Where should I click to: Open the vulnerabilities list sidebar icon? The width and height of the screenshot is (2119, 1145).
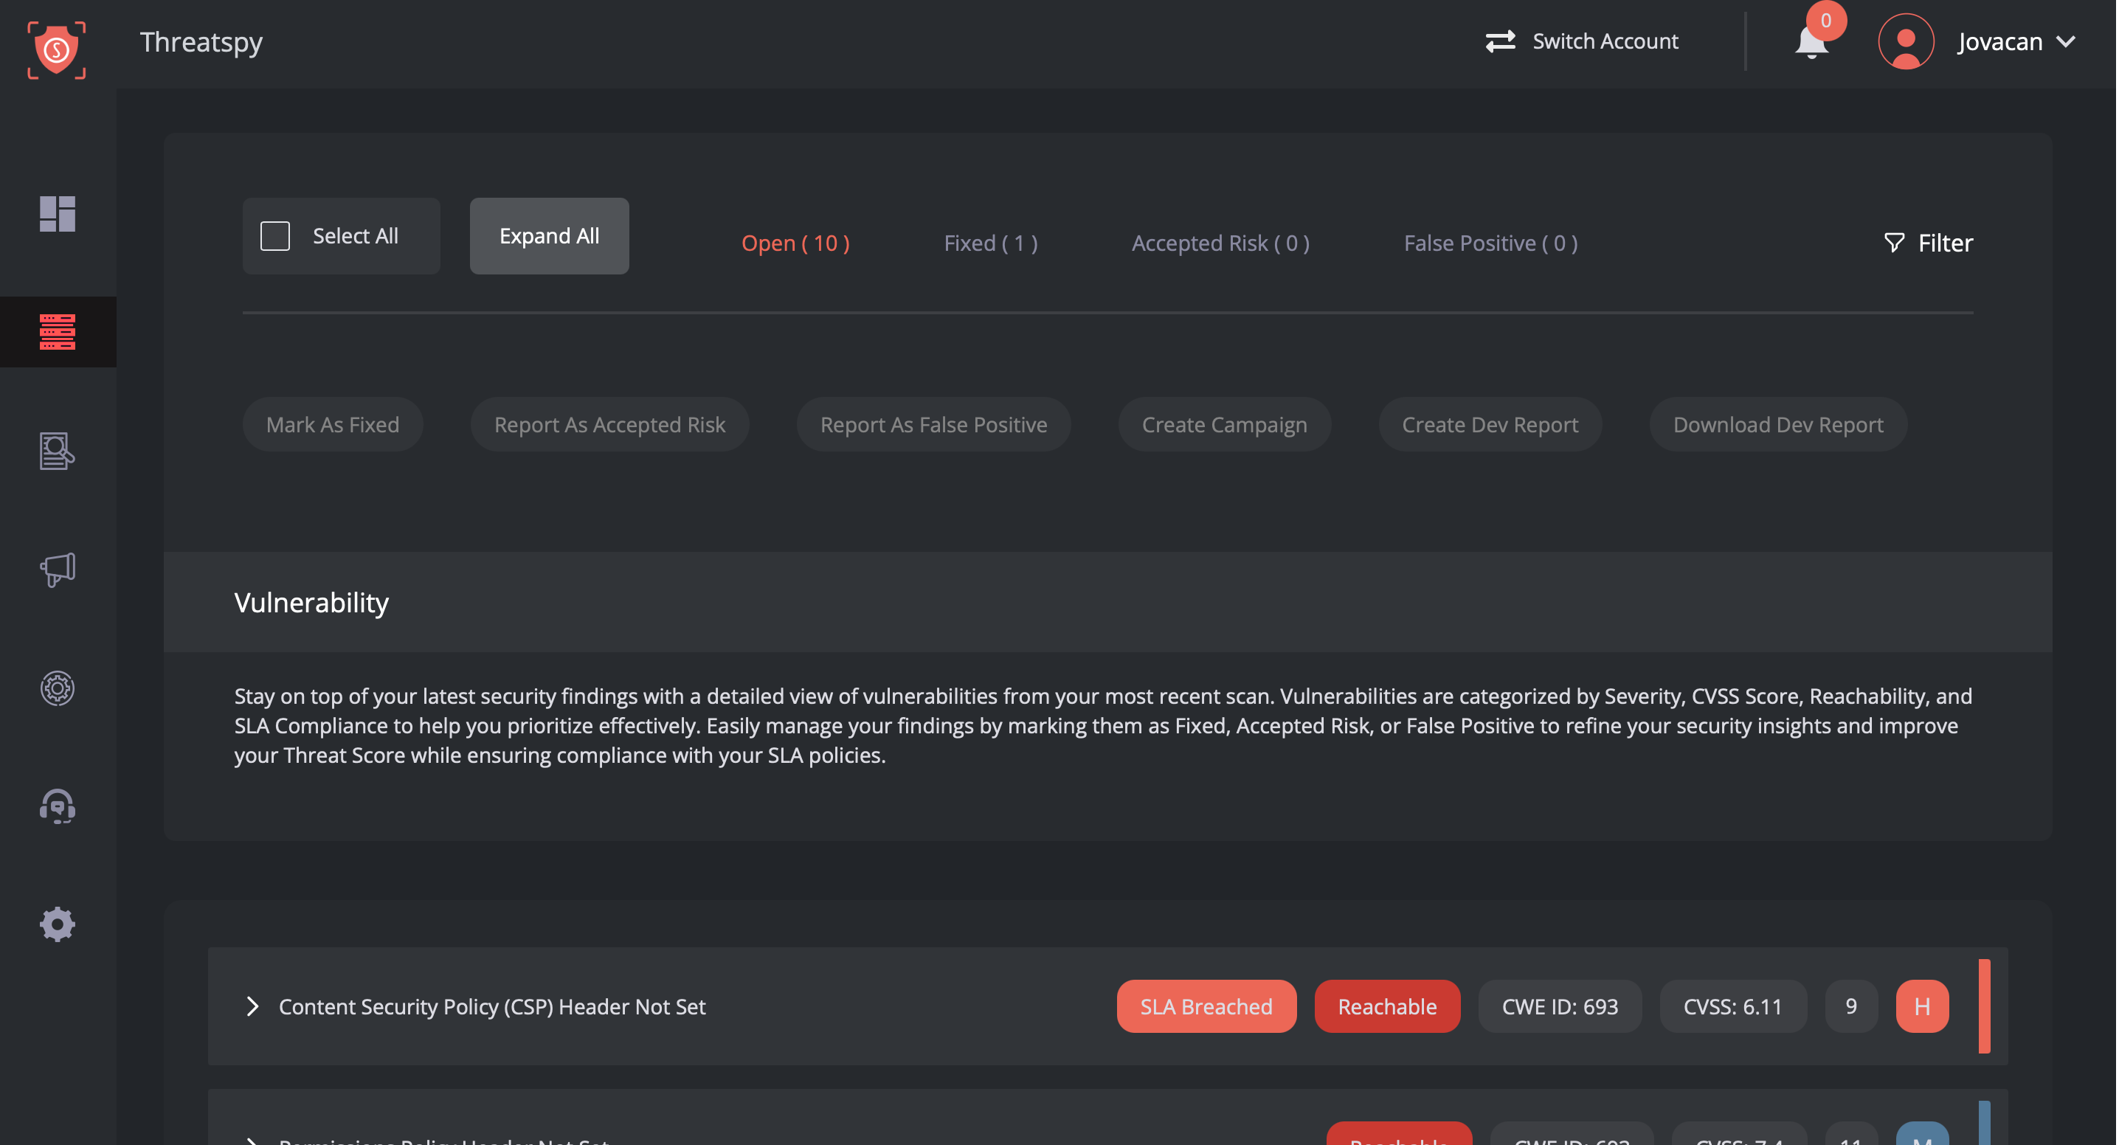click(x=58, y=331)
